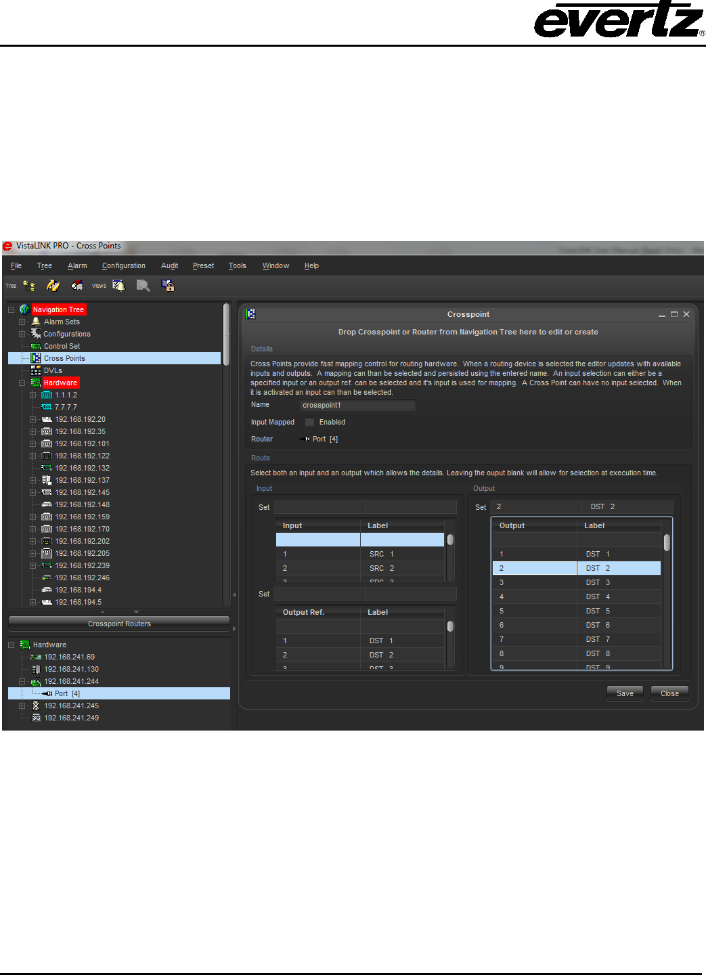Click the bell icon of Alarm Sets

coord(36,322)
